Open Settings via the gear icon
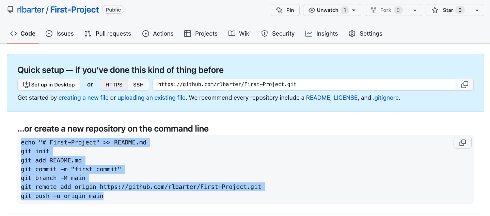 click(352, 34)
